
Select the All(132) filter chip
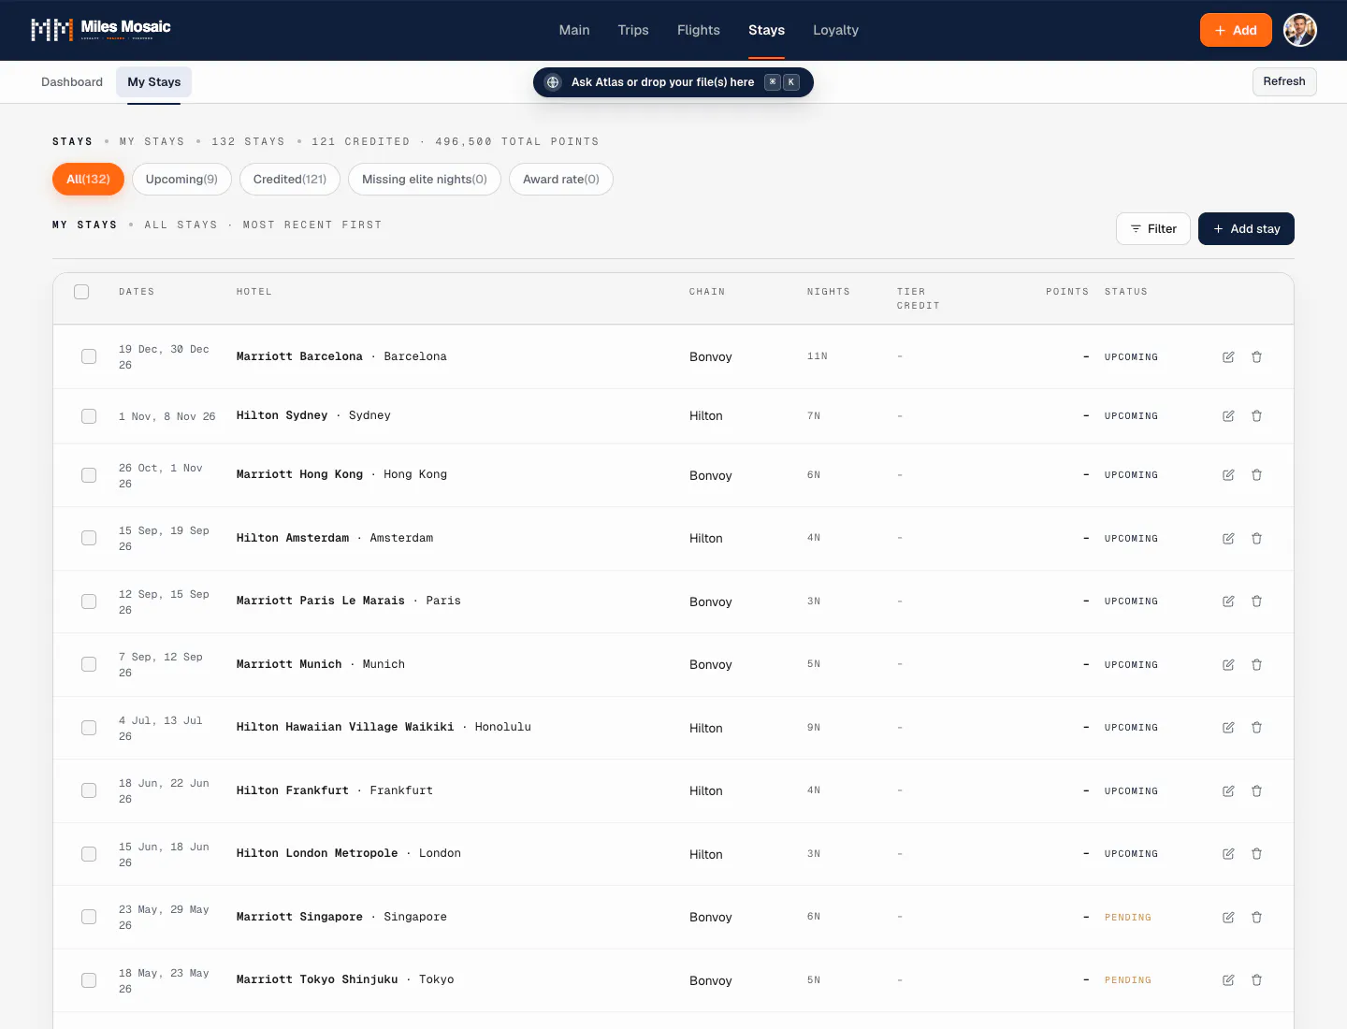[88, 180]
